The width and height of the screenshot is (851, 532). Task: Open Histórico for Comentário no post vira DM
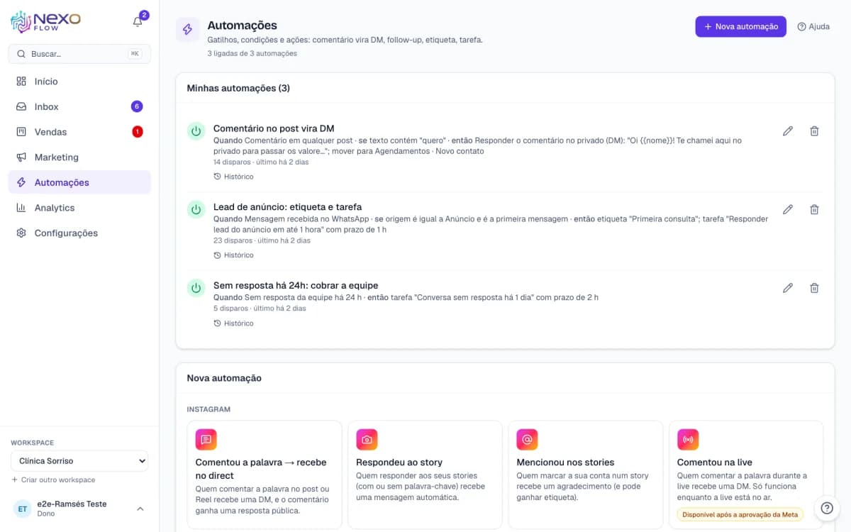[233, 177]
